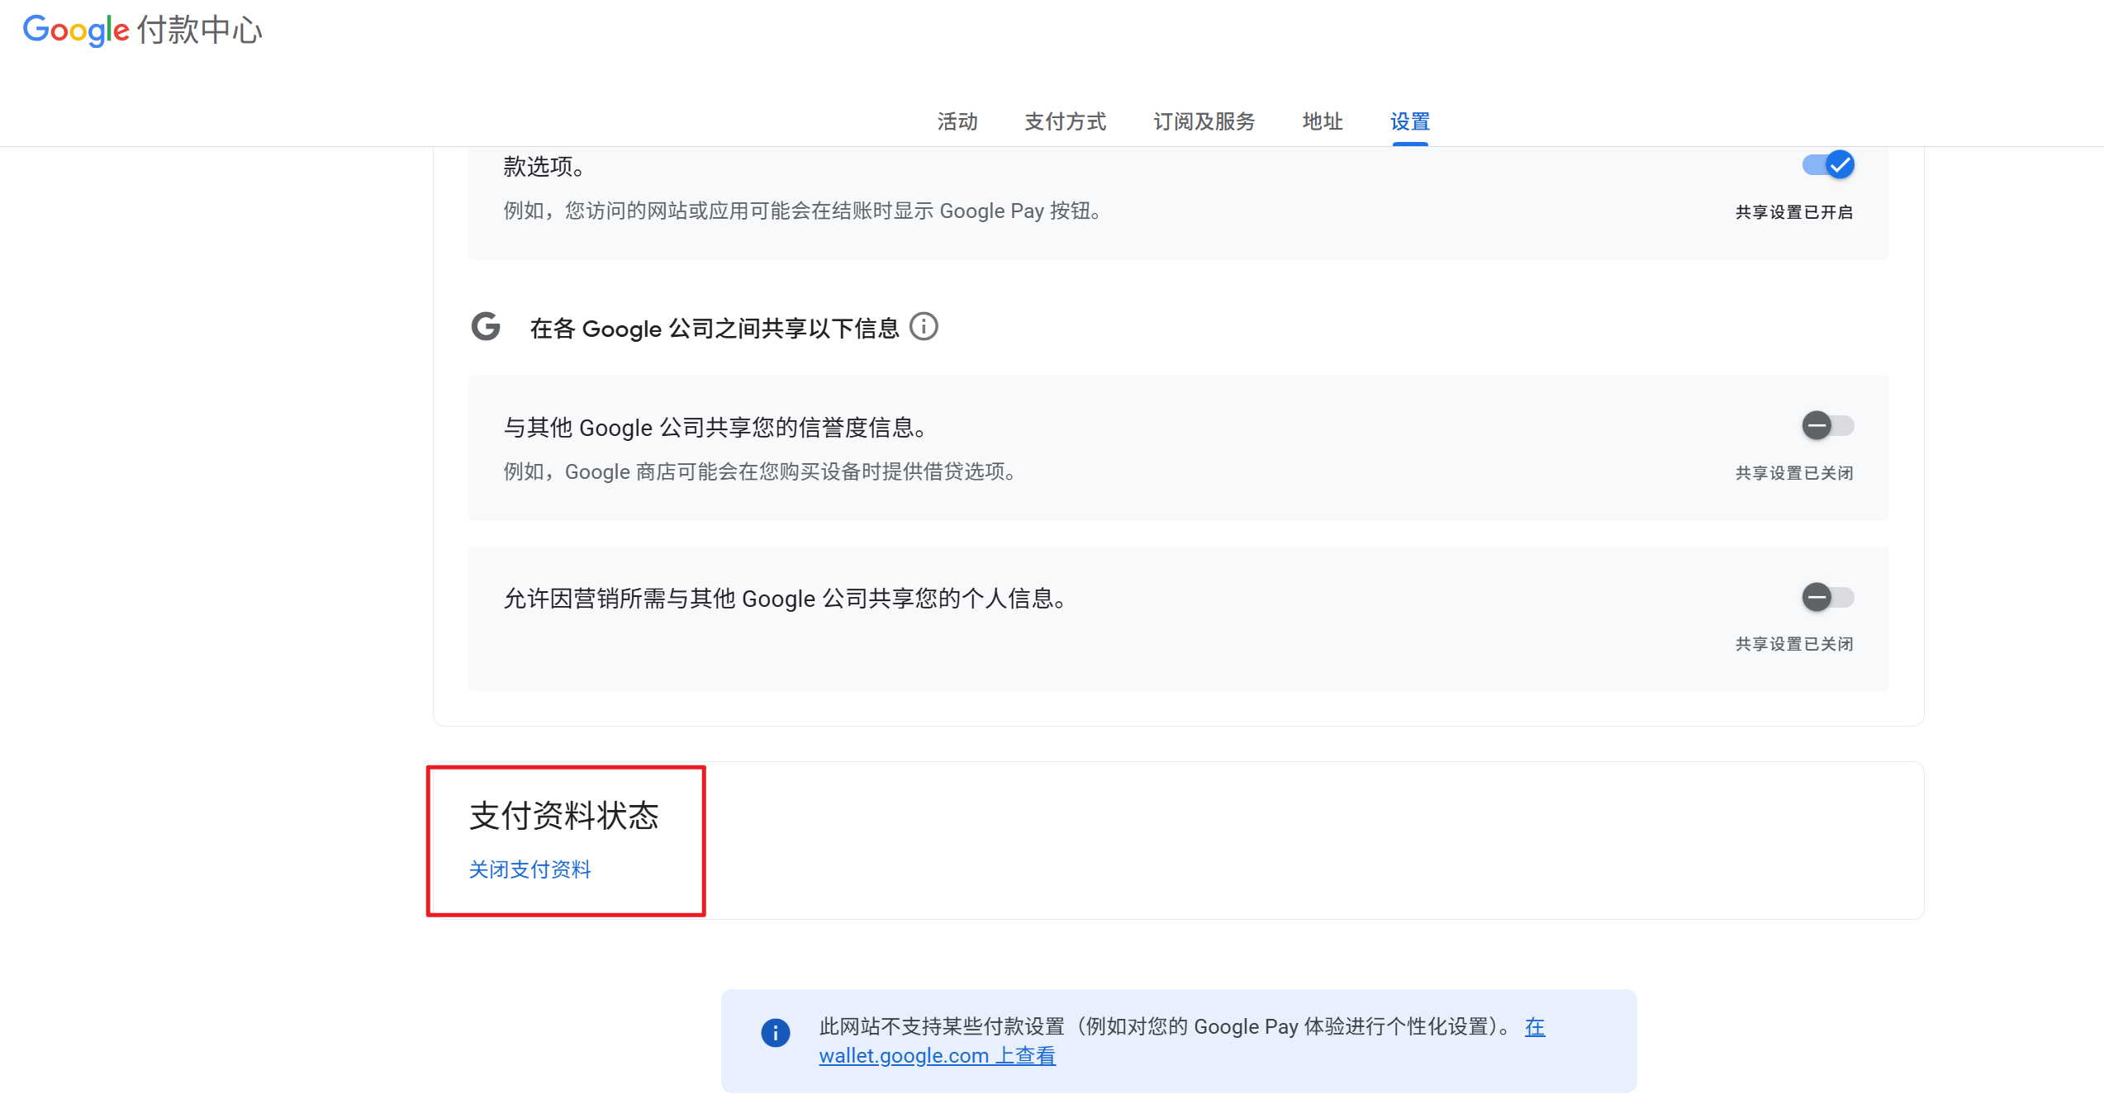Open the wallet.google.com 上查看 link

(x=938, y=1056)
